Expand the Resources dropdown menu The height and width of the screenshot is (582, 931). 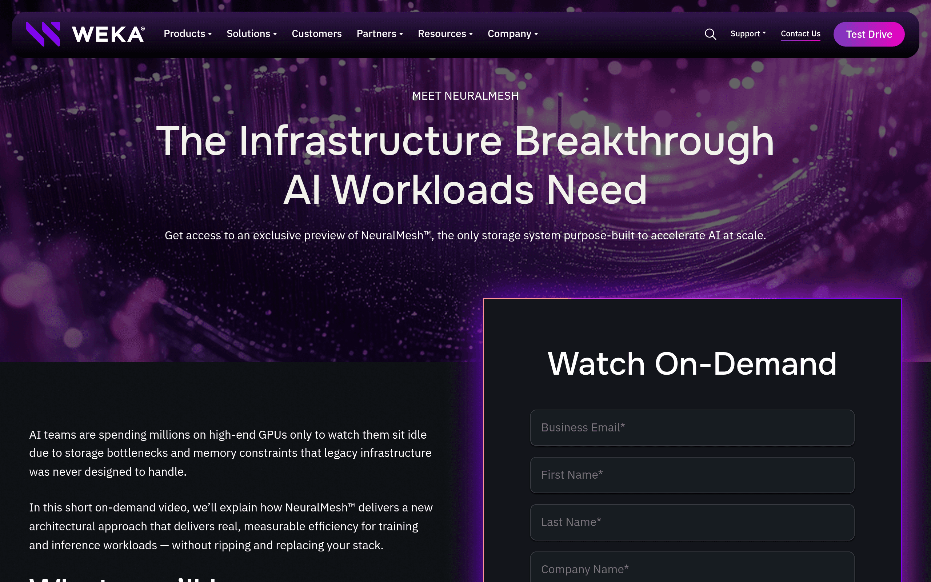click(445, 34)
